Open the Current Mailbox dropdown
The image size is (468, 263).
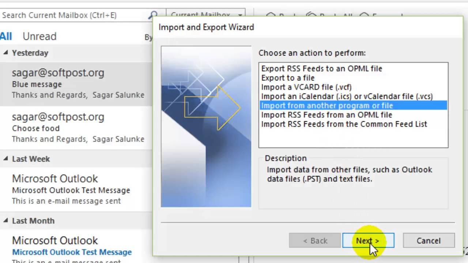pyautogui.click(x=206, y=15)
